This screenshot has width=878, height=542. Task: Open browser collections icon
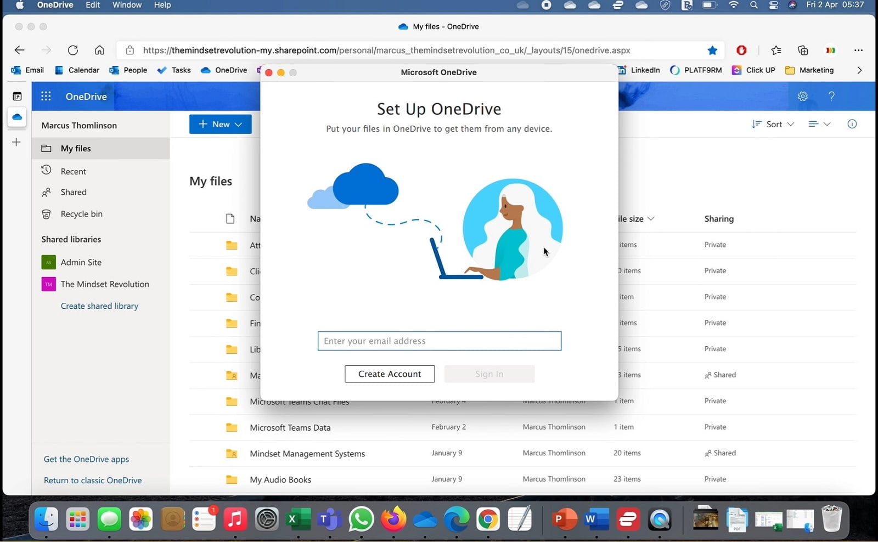point(803,50)
